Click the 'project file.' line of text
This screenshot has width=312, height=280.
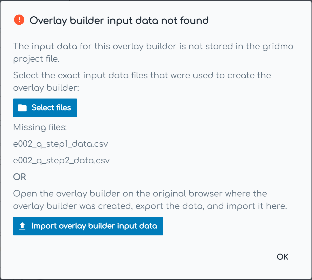pos(36,59)
